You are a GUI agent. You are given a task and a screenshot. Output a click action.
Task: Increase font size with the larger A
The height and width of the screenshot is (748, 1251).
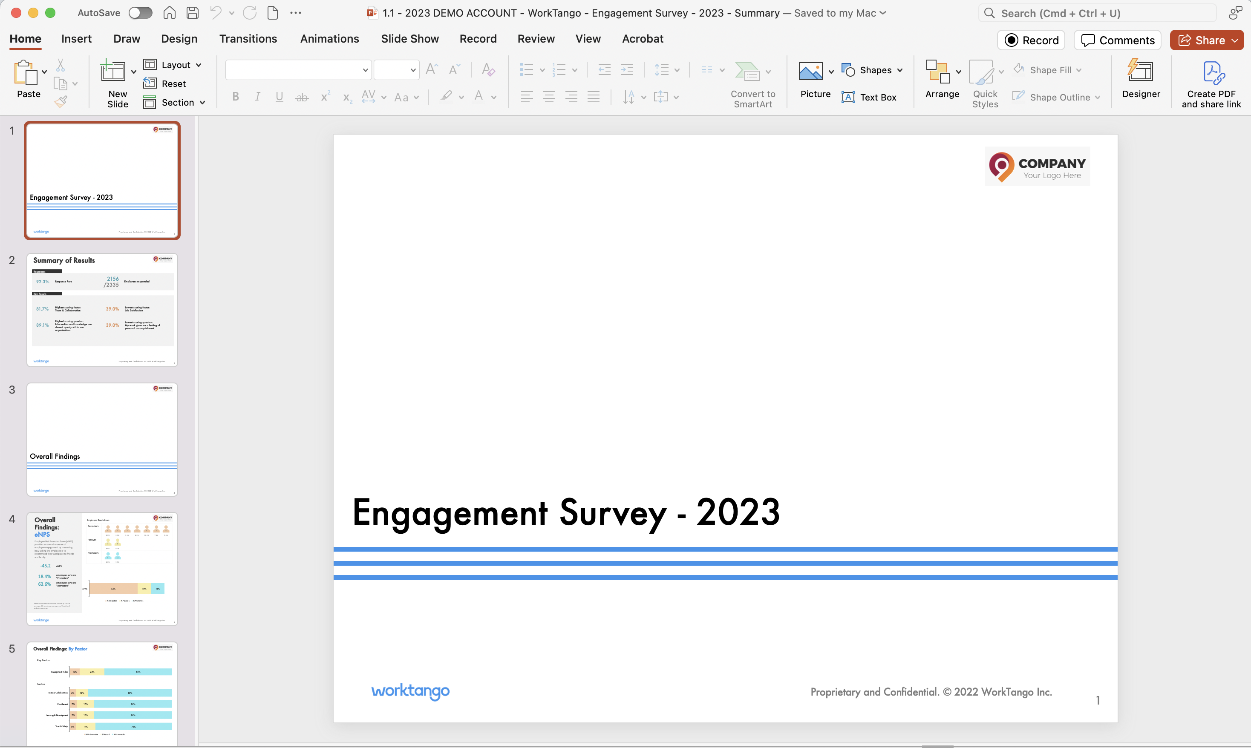432,69
